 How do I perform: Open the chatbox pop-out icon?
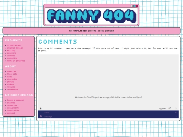tap(169, 109)
